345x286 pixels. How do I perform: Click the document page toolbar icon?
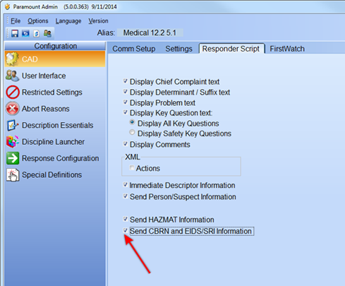click(x=37, y=33)
